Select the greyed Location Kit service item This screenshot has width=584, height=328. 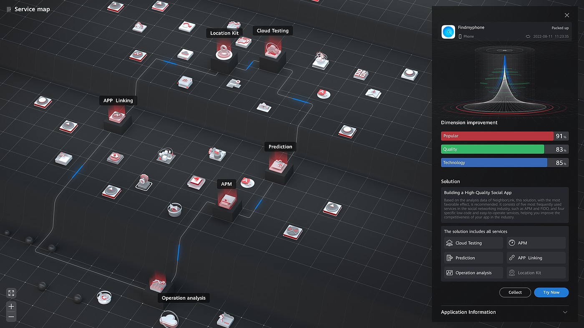pyautogui.click(x=536, y=273)
